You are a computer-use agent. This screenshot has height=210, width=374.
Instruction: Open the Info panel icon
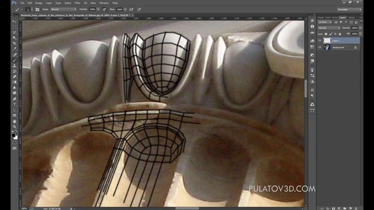[x=312, y=26]
